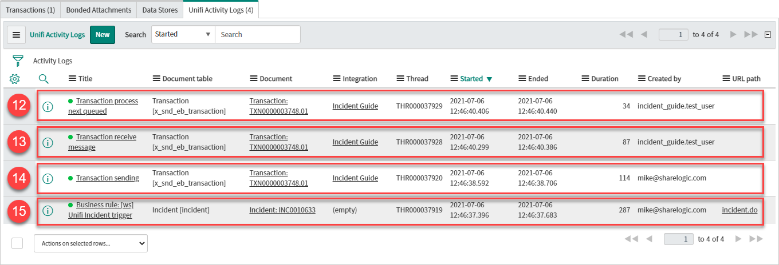Image resolution: width=779 pixels, height=265 pixels.
Task: Open the Incident: INC0010633 link
Action: click(282, 210)
